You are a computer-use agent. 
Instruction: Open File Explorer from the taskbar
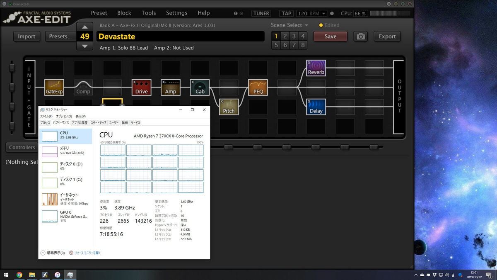click(32, 275)
